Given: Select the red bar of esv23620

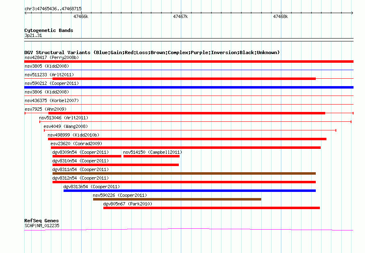Looking at the screenshot, I should [185, 148].
